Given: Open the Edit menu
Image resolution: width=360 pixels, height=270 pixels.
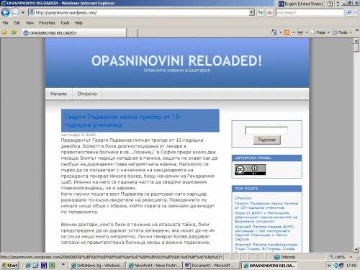Looking at the screenshot, I should click(x=17, y=23).
